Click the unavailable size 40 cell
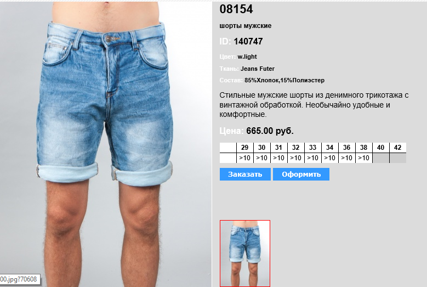Screen dimensions: 427x287 tap(381, 148)
